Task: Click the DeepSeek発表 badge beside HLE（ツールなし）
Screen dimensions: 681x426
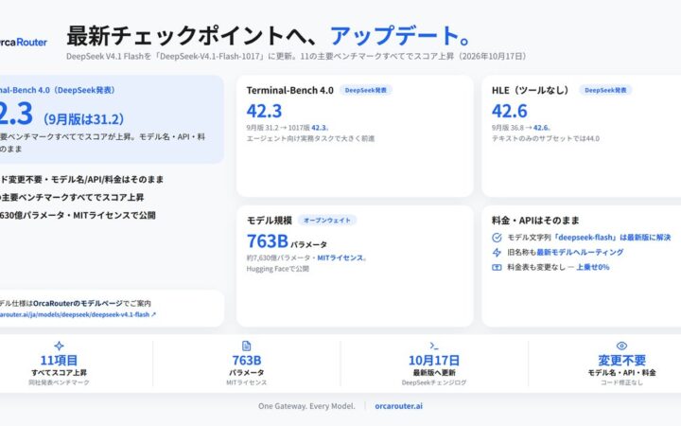Action: click(x=605, y=90)
